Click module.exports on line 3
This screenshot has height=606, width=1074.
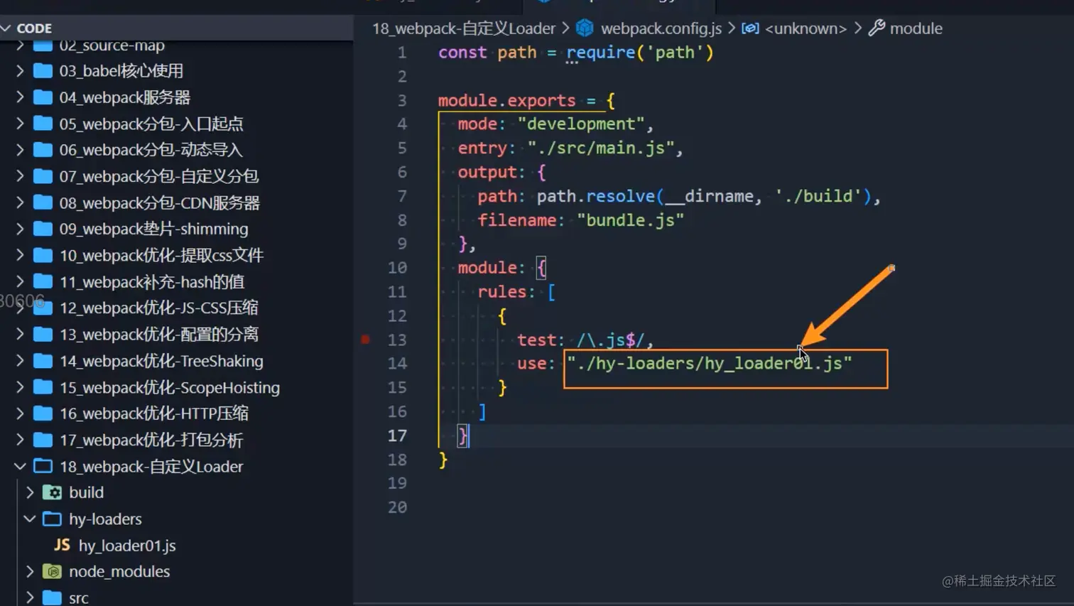click(507, 100)
